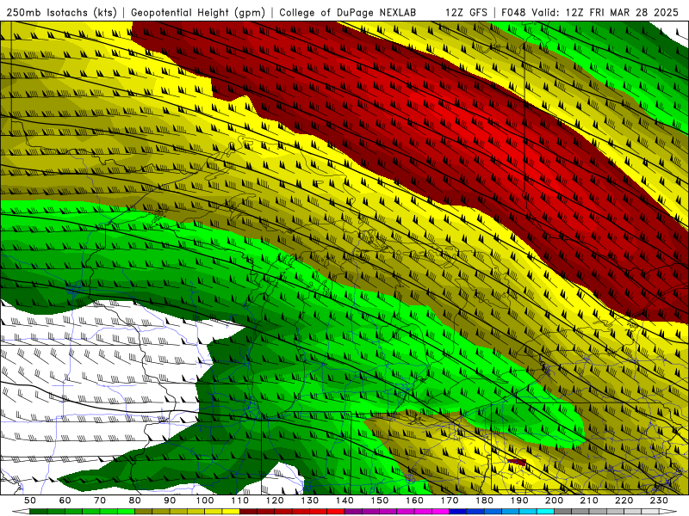This screenshot has height=516, width=689.
Task: Click the 70 value on the legend
Action: pyautogui.click(x=100, y=501)
